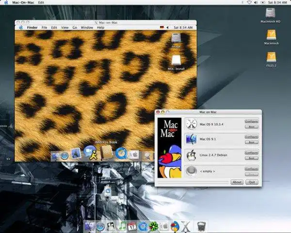The image size is (291, 233).
Task: Click the empty slot button icon
Action: coord(192,171)
